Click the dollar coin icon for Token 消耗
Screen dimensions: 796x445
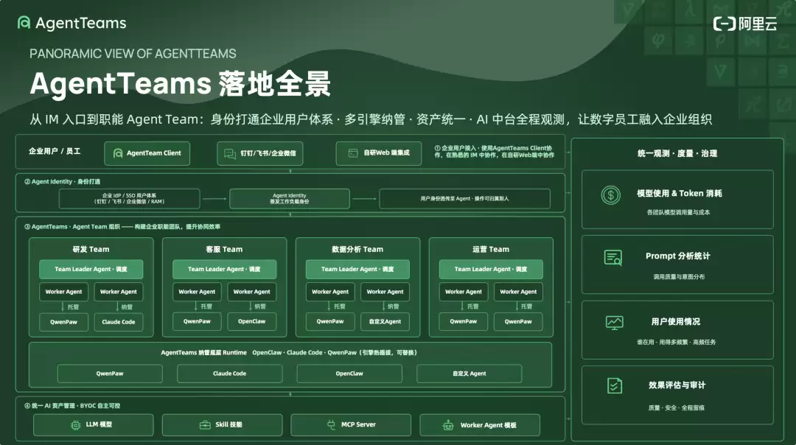[x=611, y=195]
